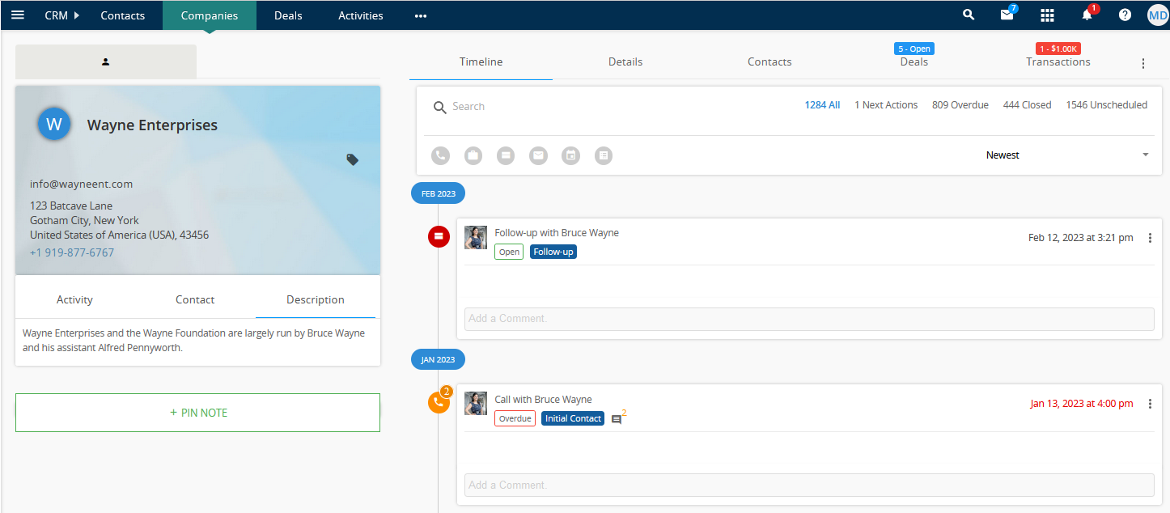
Task: Open the Description tab on company card
Action: tap(316, 299)
